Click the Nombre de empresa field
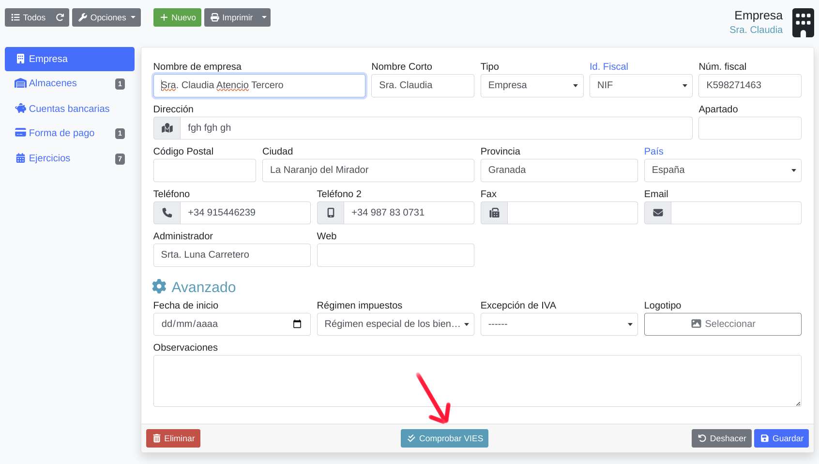This screenshot has height=464, width=819. [259, 86]
